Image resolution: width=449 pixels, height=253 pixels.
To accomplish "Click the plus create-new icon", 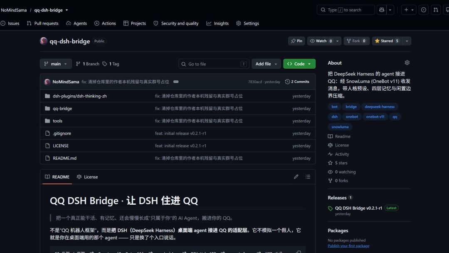I will pos(406,10).
